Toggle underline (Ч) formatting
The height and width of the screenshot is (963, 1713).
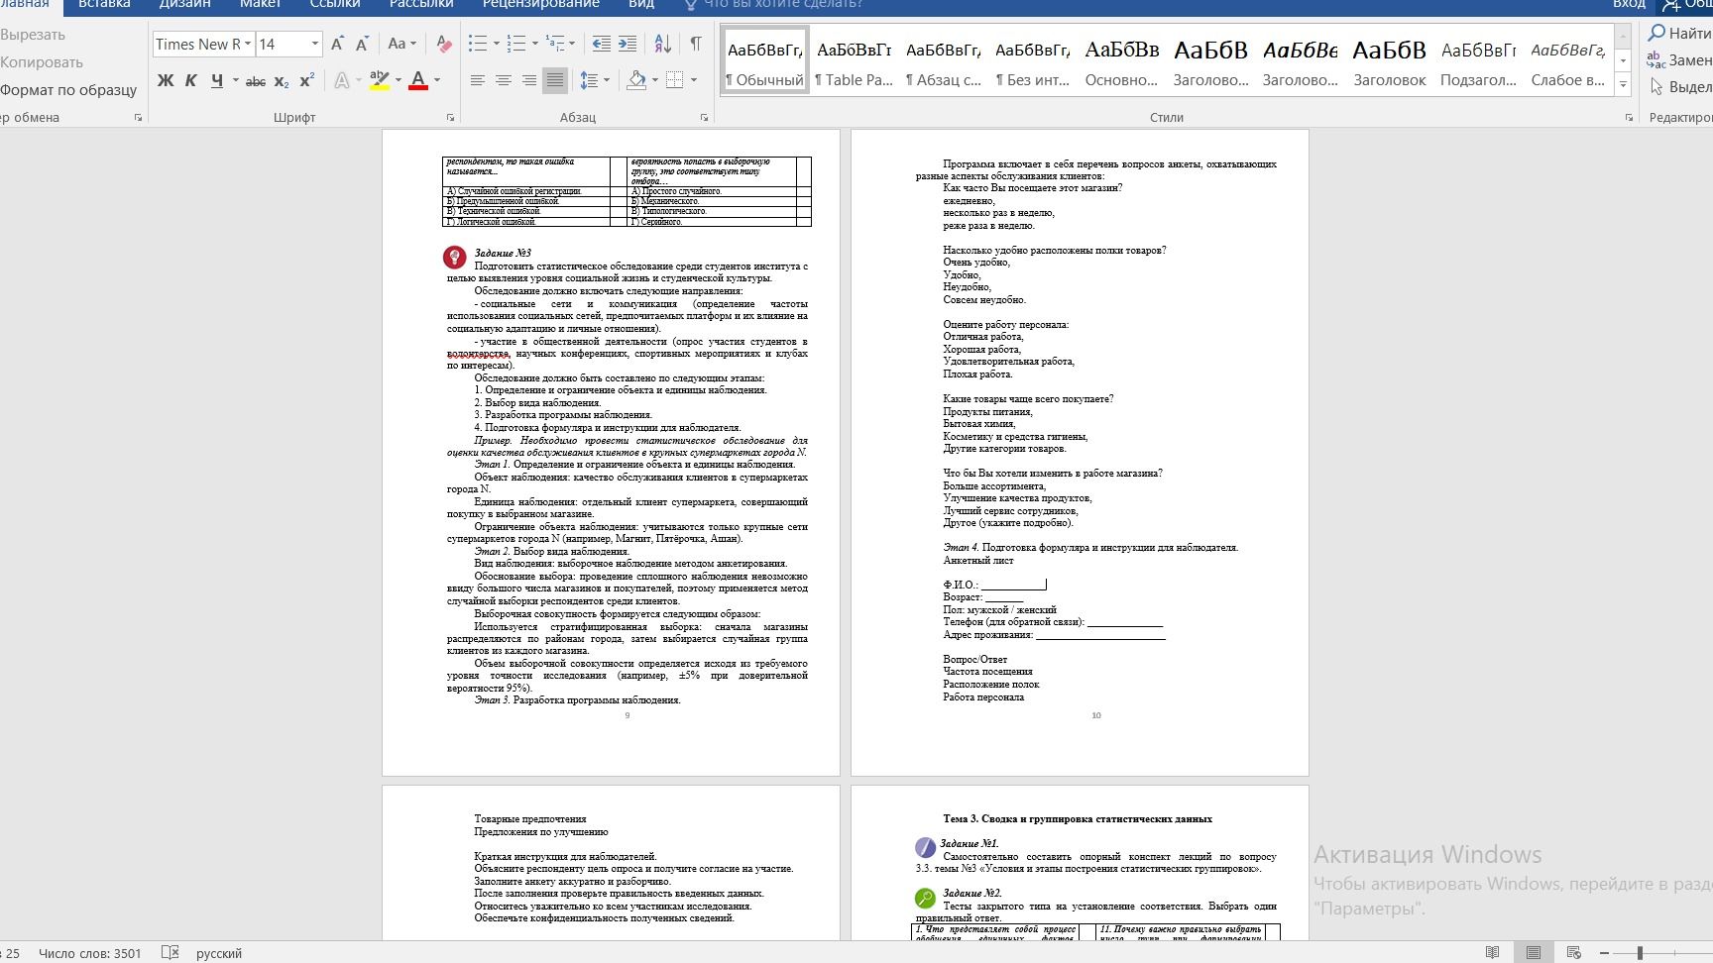point(217,81)
